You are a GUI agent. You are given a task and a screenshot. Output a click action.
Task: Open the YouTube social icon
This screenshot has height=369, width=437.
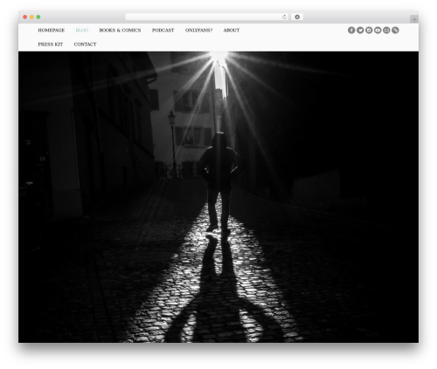(378, 31)
